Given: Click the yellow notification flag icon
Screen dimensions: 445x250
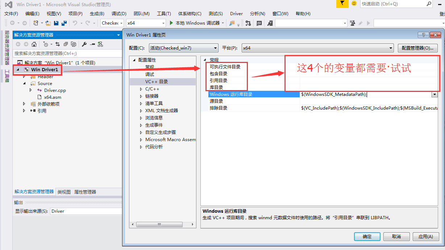Looking at the screenshot, I should (x=342, y=4).
